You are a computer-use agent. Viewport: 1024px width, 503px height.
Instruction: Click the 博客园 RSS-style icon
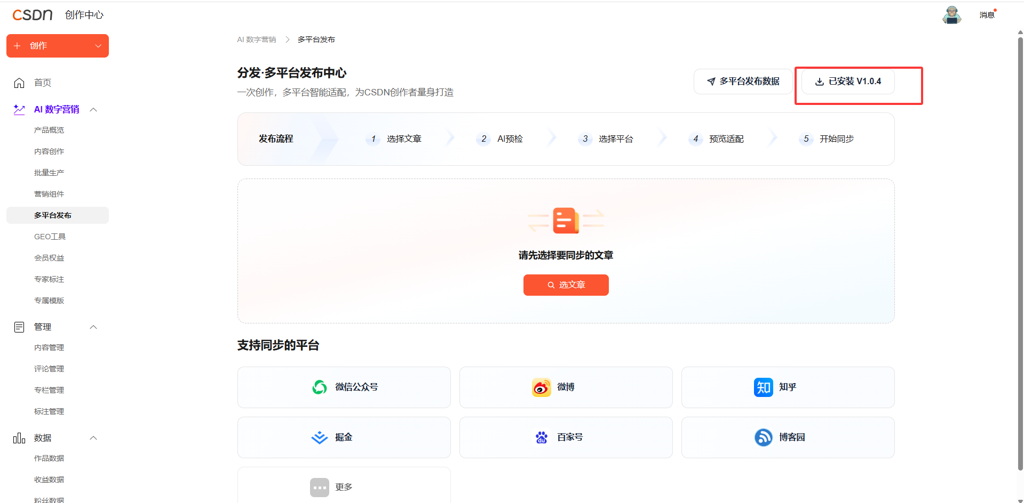point(764,437)
